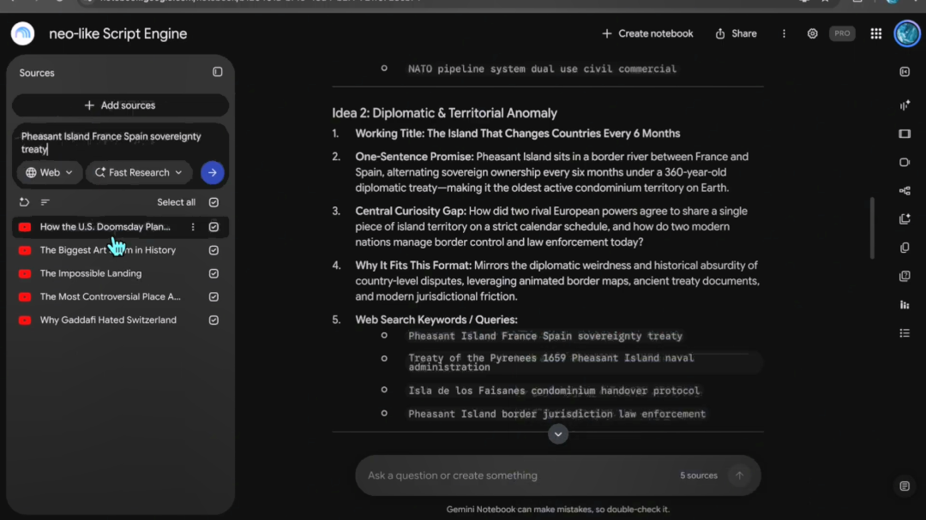This screenshot has height=520, width=926.
Task: Open Reports tool in studio sidebar
Action: click(905, 219)
